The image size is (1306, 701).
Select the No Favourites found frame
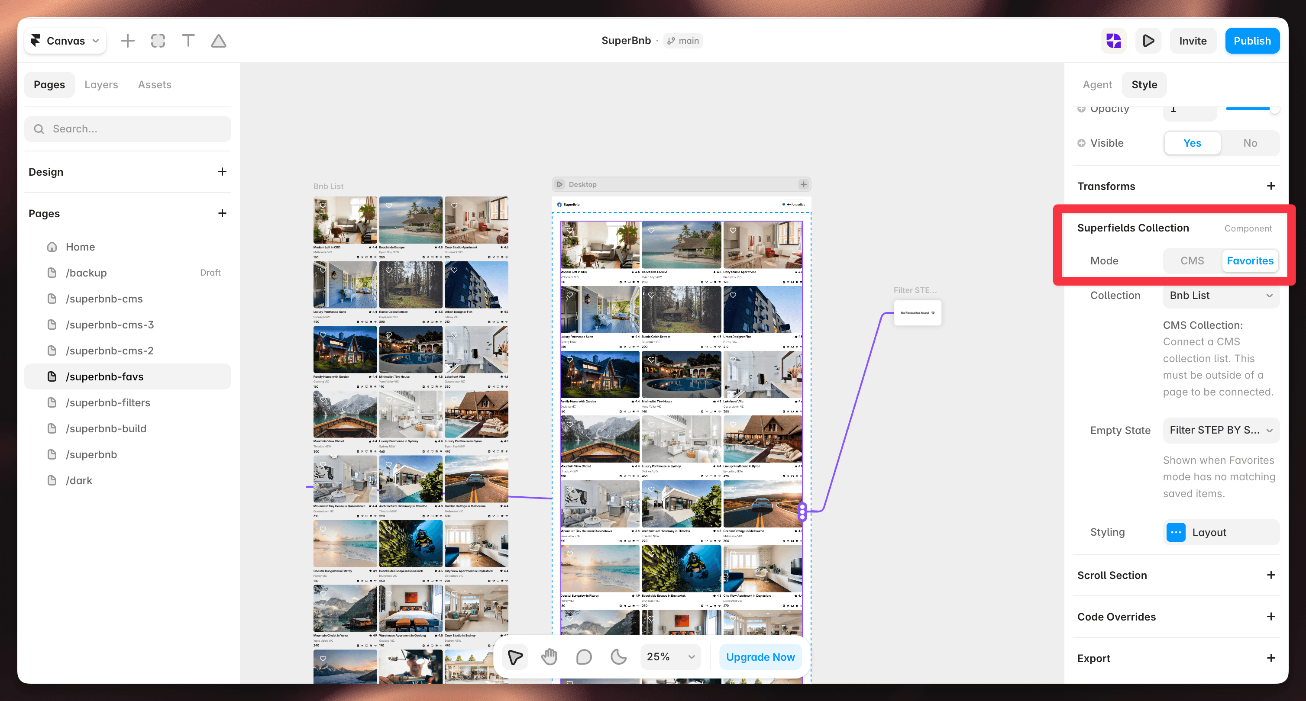coord(918,313)
